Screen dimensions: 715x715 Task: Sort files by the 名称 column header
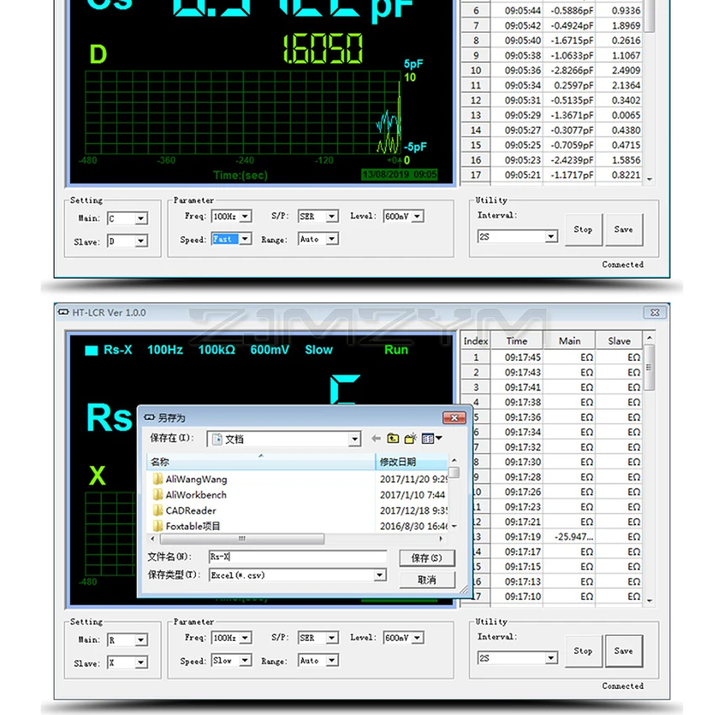click(x=261, y=462)
